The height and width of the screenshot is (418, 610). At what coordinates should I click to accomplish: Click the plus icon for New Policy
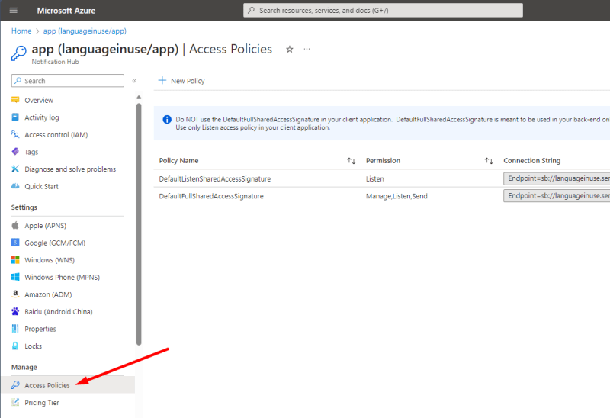click(162, 80)
